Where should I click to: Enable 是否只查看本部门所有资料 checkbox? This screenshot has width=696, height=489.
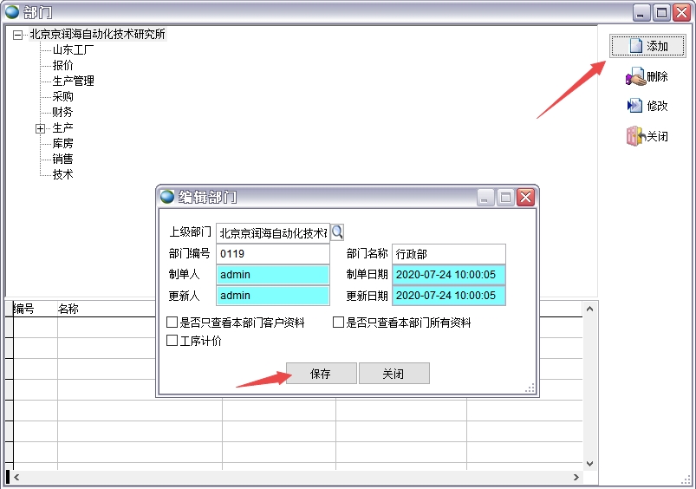pos(339,323)
